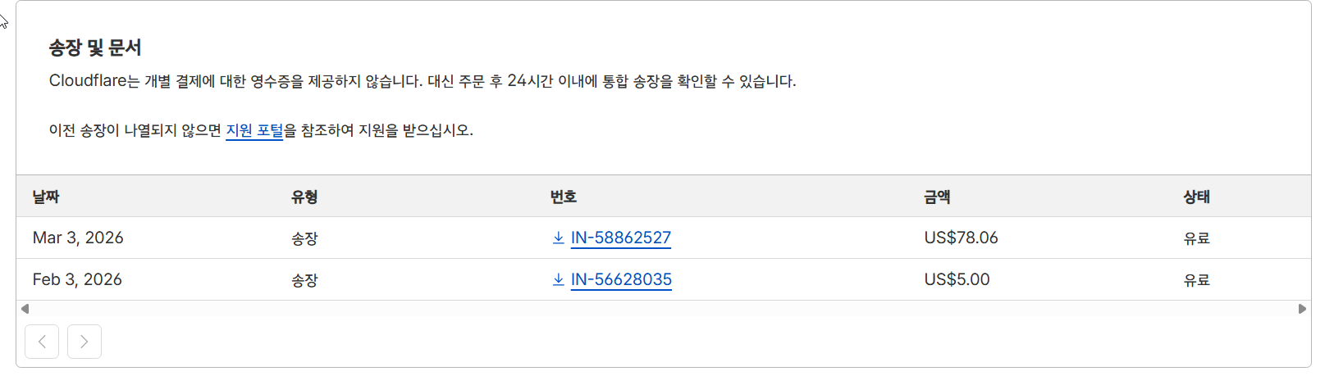Go to next page with right chevron button
The image size is (1334, 385).
tap(85, 342)
